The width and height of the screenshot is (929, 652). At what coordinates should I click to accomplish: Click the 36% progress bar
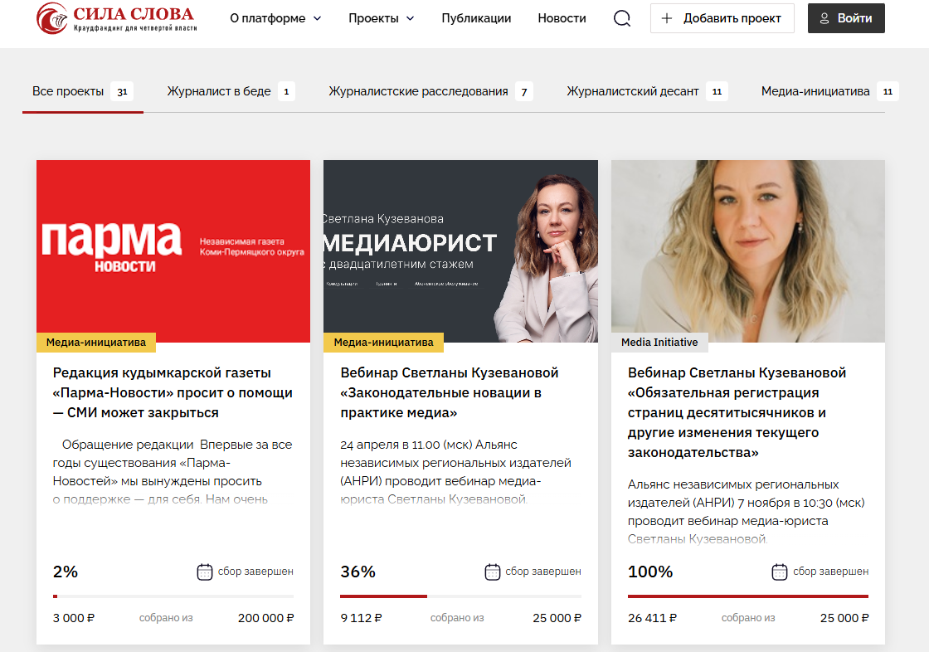(460, 596)
